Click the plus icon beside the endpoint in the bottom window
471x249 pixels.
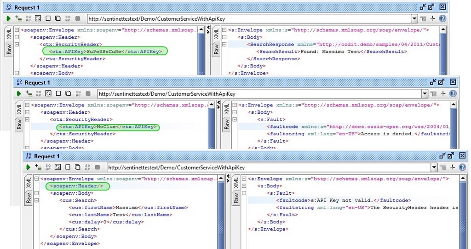pyautogui.click(x=453, y=168)
